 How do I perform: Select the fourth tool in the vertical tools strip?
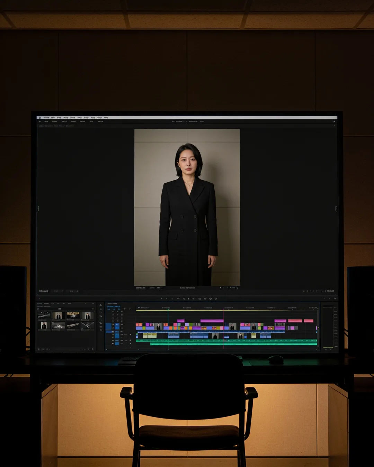tap(101, 316)
